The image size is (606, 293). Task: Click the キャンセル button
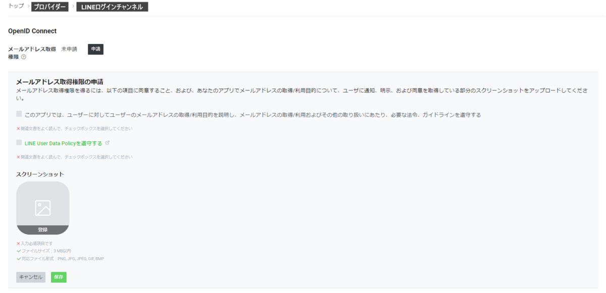(31, 277)
